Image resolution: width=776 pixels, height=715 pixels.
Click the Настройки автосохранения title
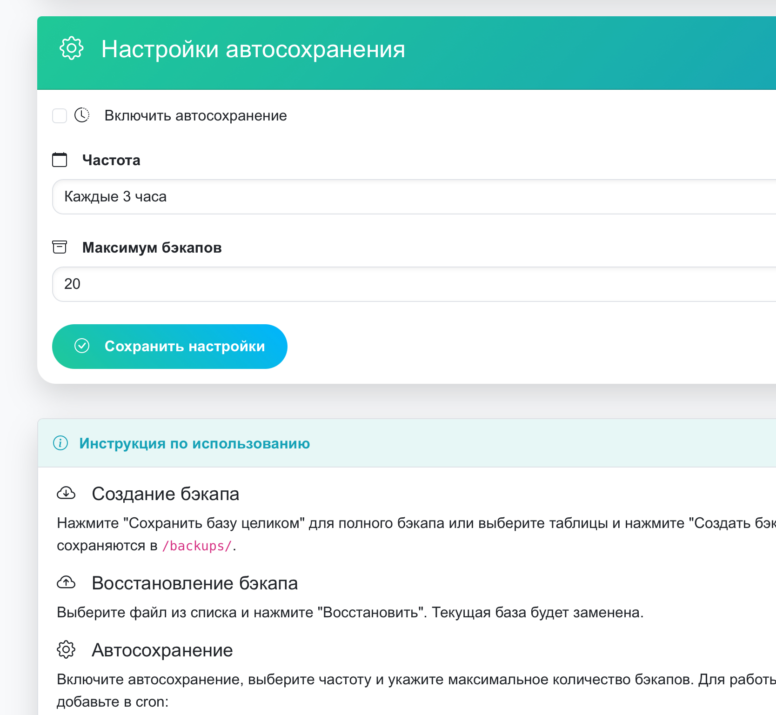[253, 48]
